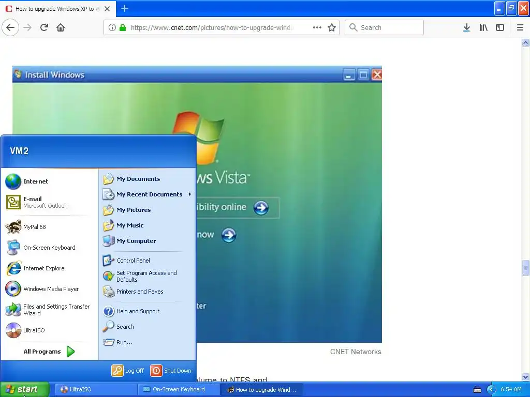The image size is (530, 397).
Task: Restore down the browser window
Action: 511,8
